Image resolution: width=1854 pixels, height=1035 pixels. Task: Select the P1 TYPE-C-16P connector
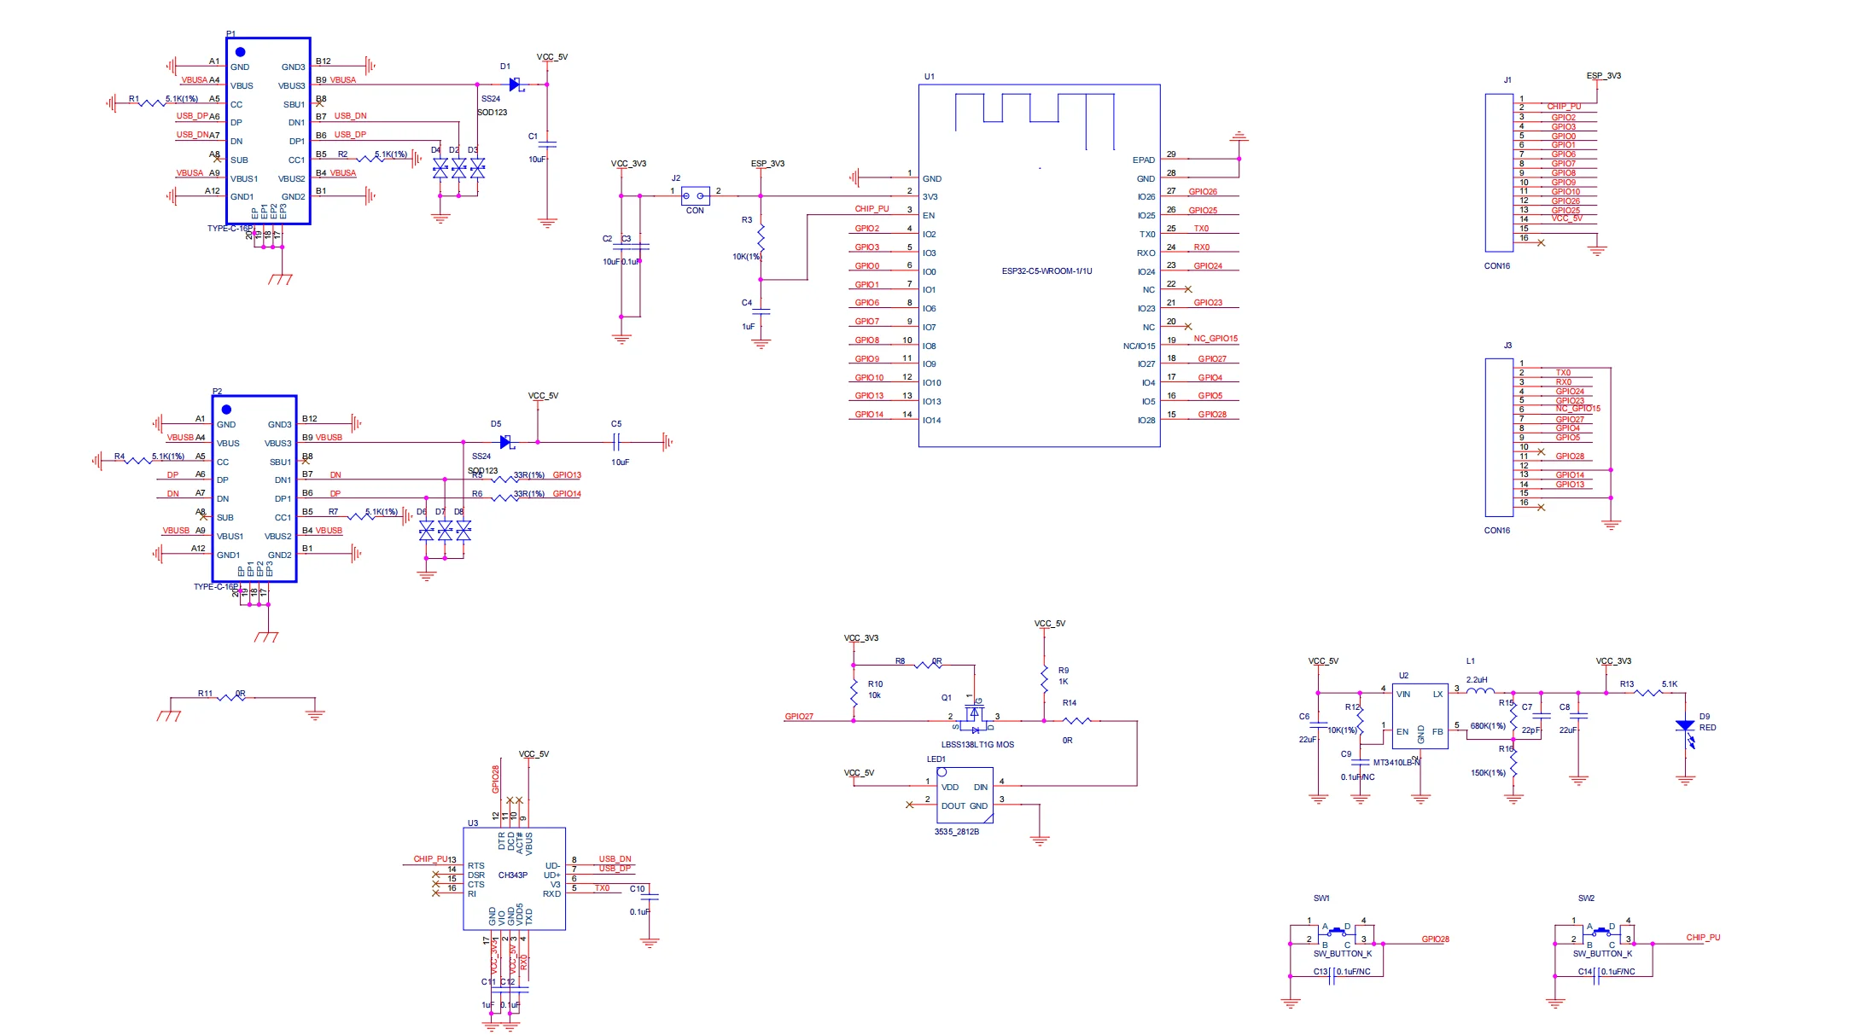pyautogui.click(x=268, y=131)
